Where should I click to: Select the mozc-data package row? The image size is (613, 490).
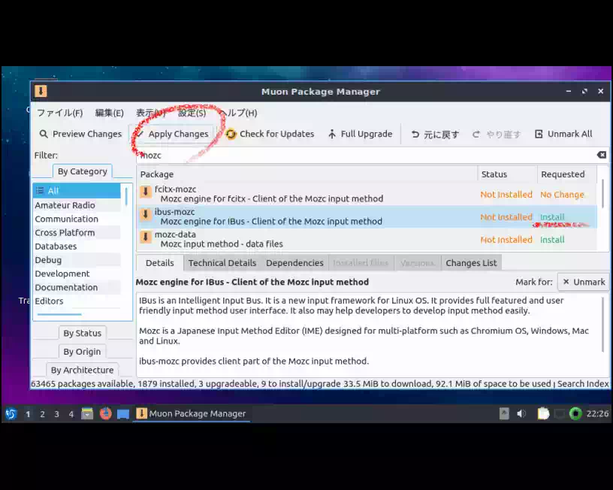pos(367,239)
